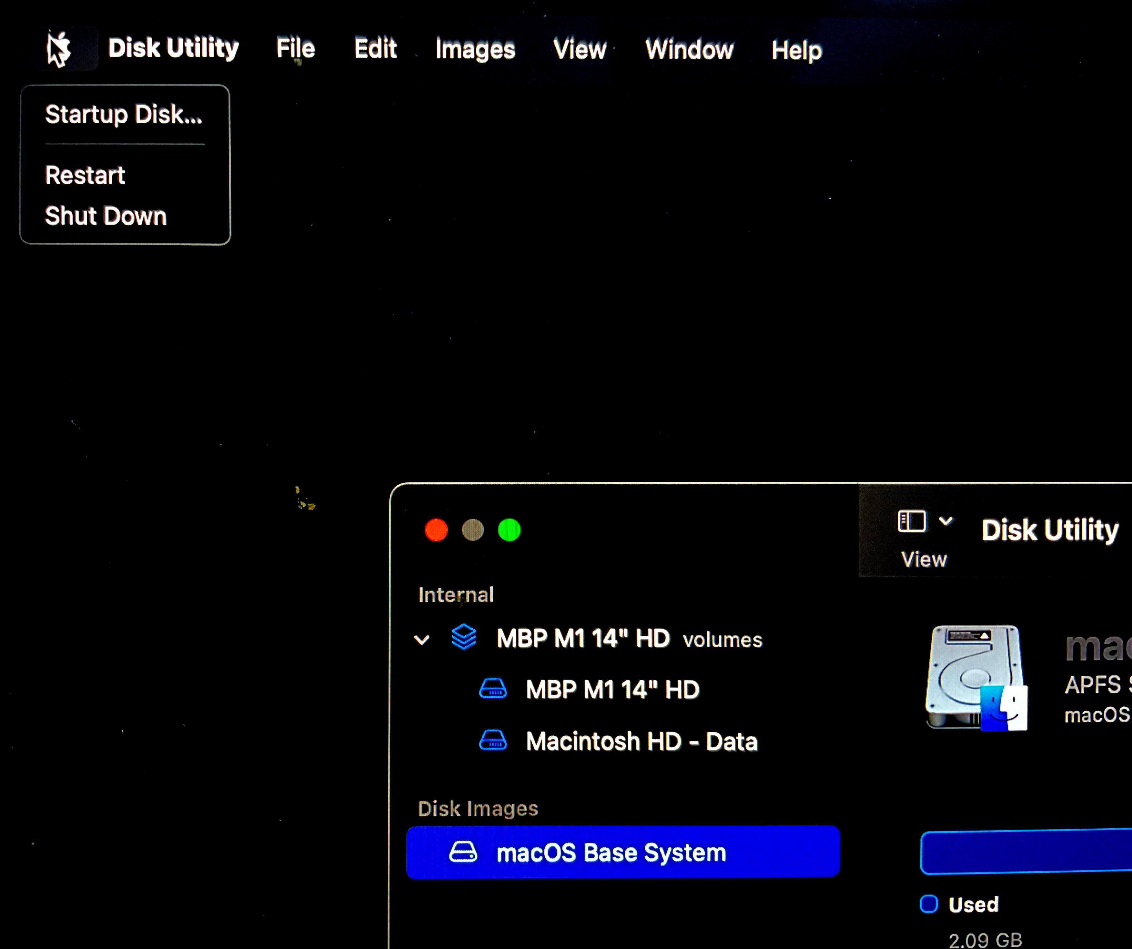Collapse the MBP M1 14" HD volumes group

[x=421, y=640]
